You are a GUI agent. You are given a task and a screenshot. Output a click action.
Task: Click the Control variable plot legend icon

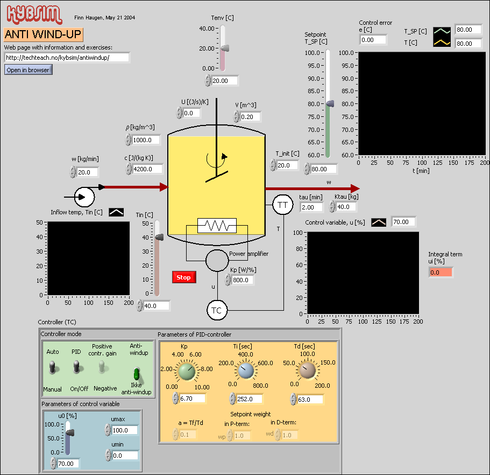coord(379,222)
